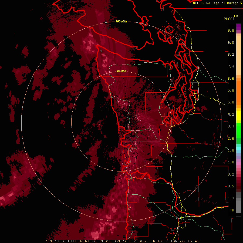Viewport: 243px width, 243px height.
Task: Click the 6.6 scale value
Action: 231,78
